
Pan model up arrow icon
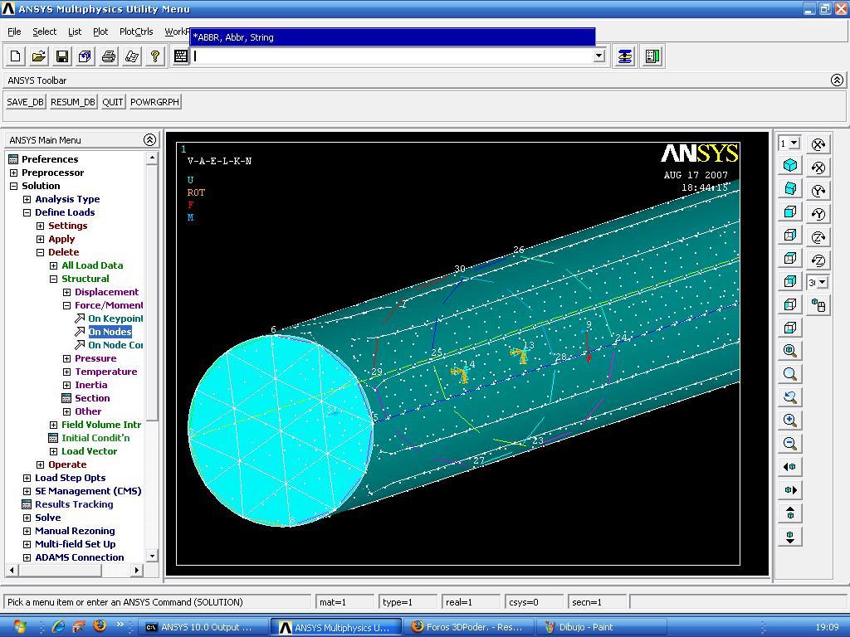[x=790, y=513]
